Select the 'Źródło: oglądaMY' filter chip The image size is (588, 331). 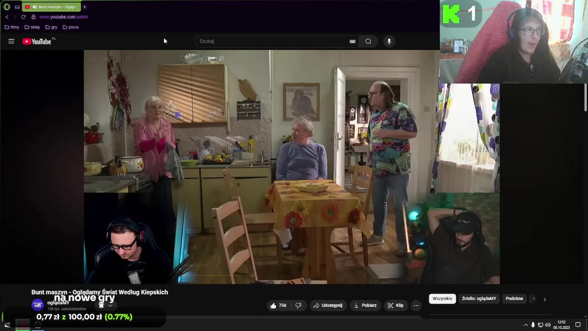[479, 299]
